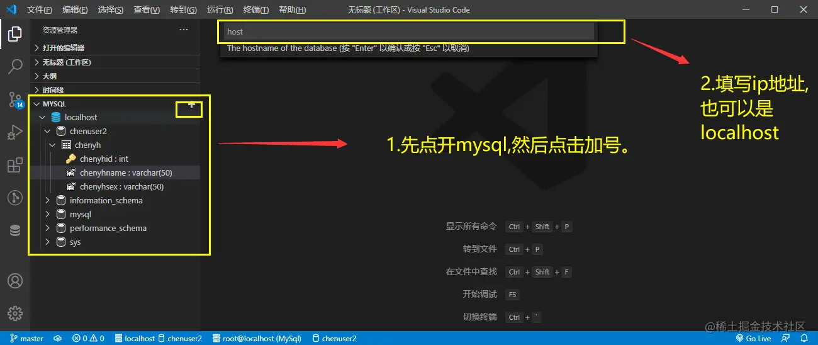This screenshot has height=345, width=818.
Task: Open the 选择(S) menu
Action: tap(111, 10)
